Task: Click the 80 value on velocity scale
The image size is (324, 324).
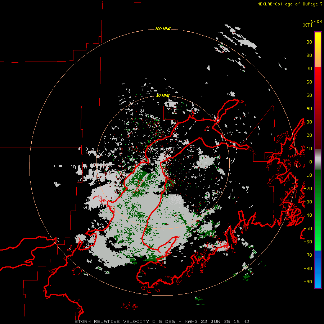Action: click(x=309, y=55)
